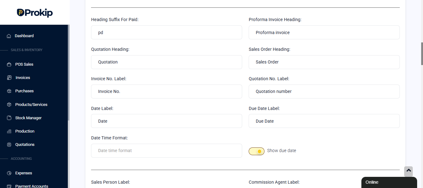Disable the Show due date toggle
The width and height of the screenshot is (423, 188).
256,151
